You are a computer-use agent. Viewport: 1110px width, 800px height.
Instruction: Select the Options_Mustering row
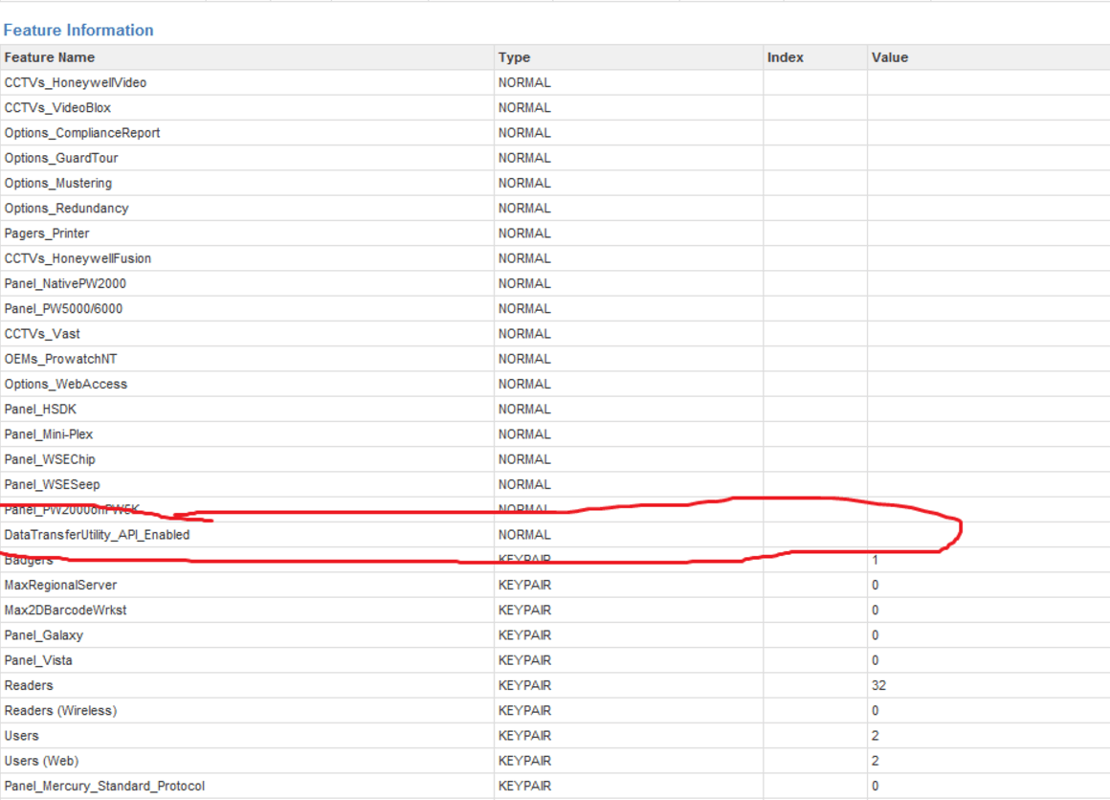click(58, 183)
